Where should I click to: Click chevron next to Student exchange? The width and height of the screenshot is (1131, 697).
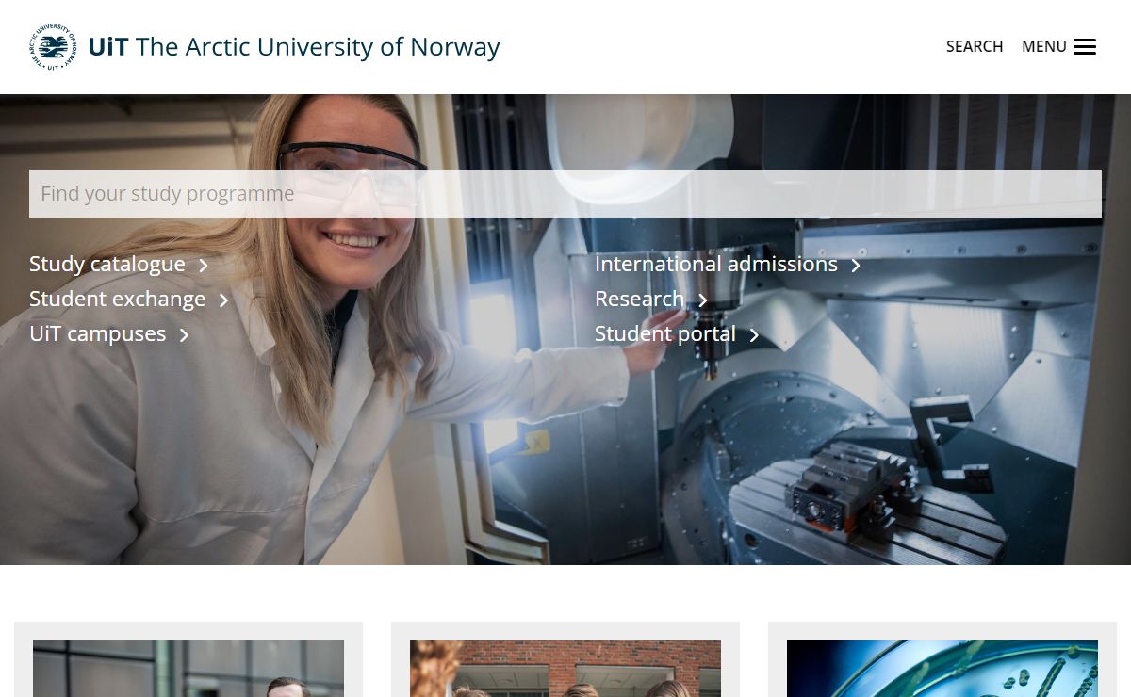(x=223, y=300)
